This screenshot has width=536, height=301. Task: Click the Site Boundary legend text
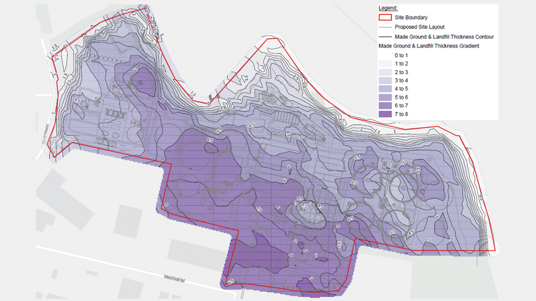(411, 18)
